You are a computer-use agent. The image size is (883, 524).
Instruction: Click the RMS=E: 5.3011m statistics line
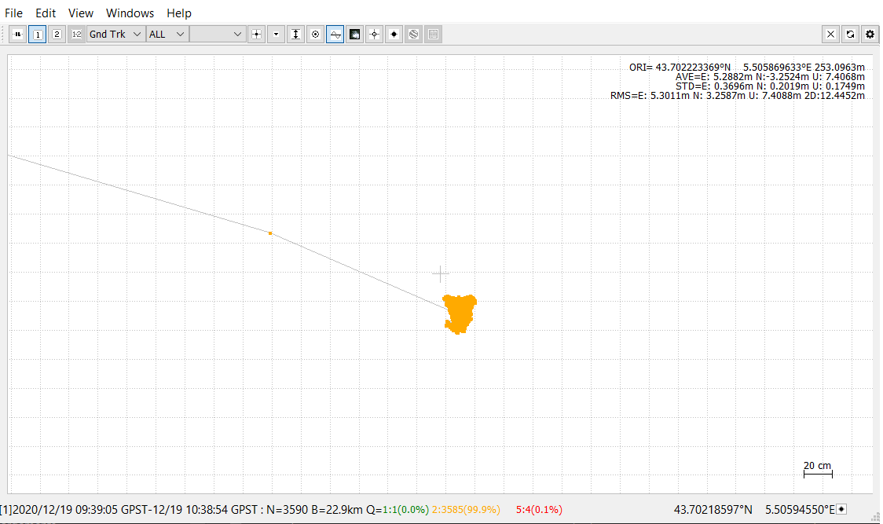737,96
